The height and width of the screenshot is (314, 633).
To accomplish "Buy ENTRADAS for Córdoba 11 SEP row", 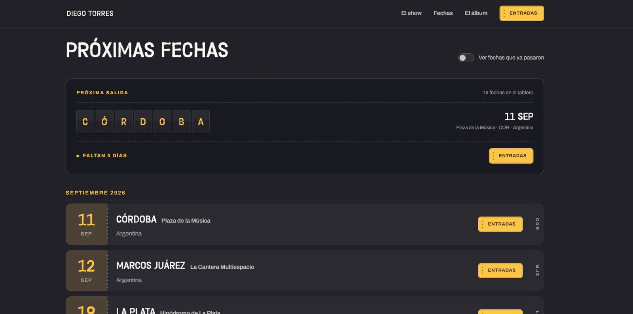I will click(500, 224).
